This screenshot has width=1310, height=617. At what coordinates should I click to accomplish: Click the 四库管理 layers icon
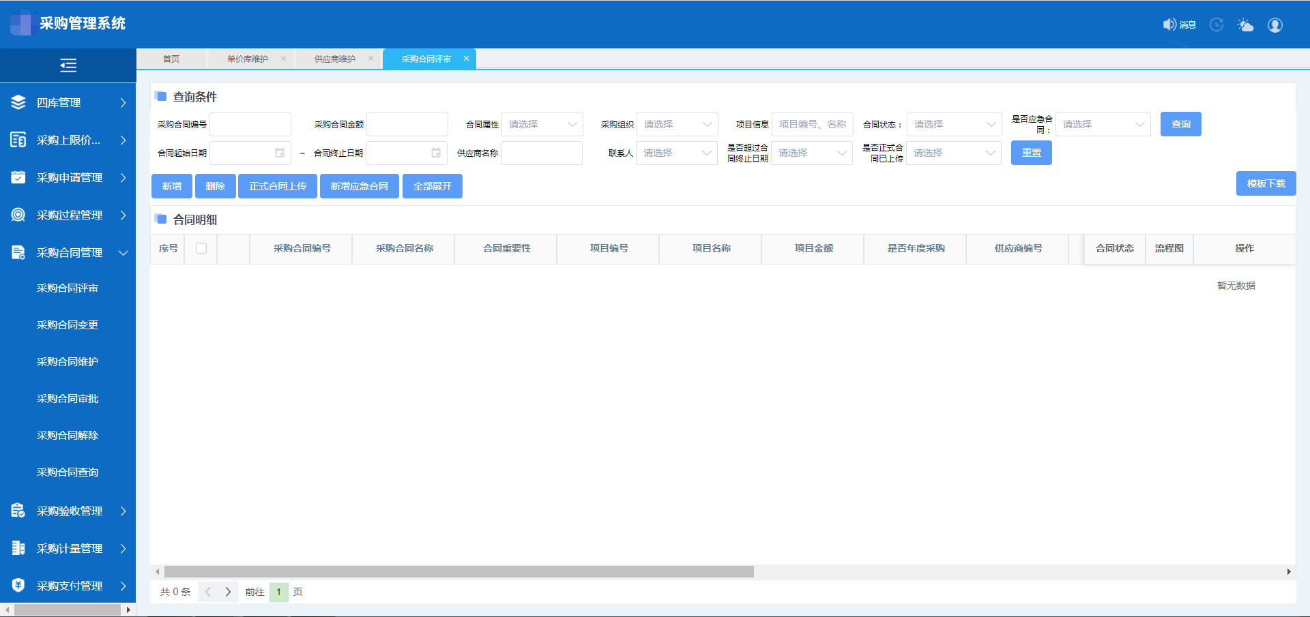(x=18, y=102)
